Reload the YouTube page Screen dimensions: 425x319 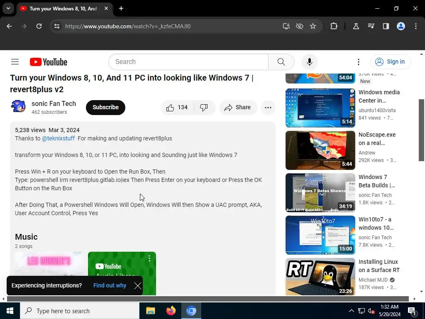coord(39,26)
